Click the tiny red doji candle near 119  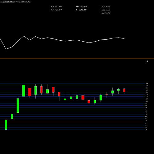click(x=107, y=94)
